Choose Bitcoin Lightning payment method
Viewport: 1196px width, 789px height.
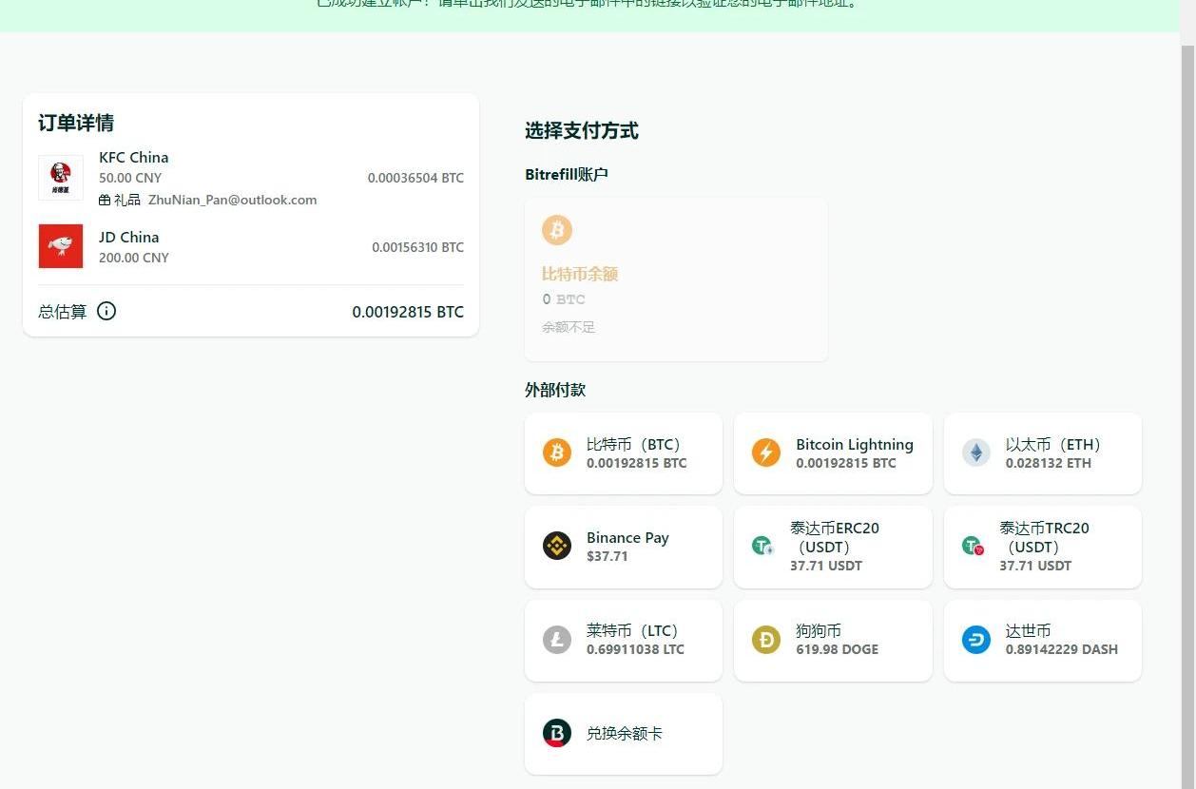(x=833, y=453)
